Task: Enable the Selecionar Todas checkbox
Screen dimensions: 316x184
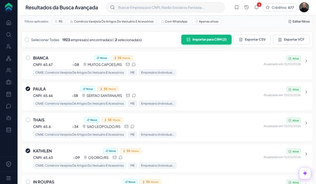Action: (27, 40)
